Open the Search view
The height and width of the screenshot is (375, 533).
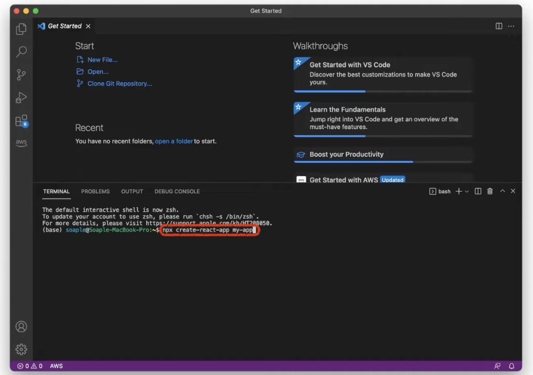click(x=21, y=52)
